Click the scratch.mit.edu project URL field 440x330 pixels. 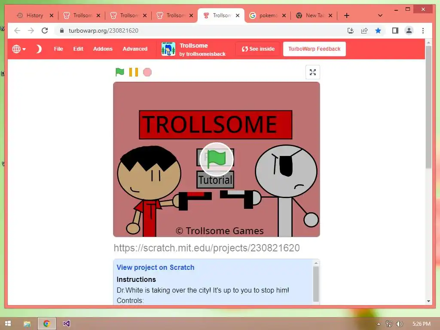[x=207, y=248]
